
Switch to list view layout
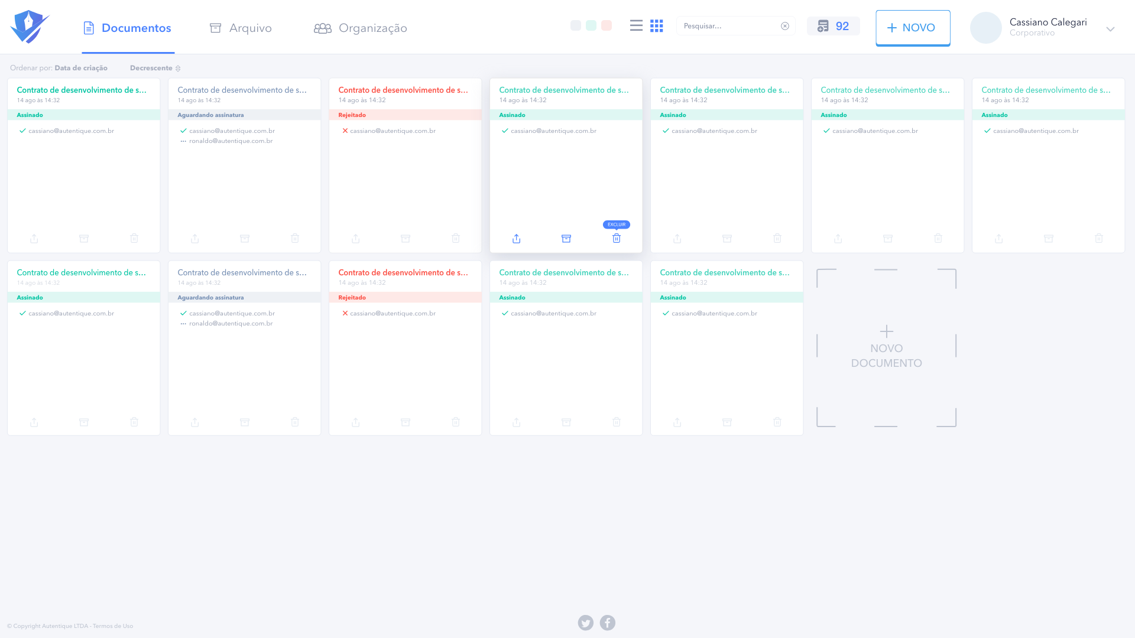point(636,25)
